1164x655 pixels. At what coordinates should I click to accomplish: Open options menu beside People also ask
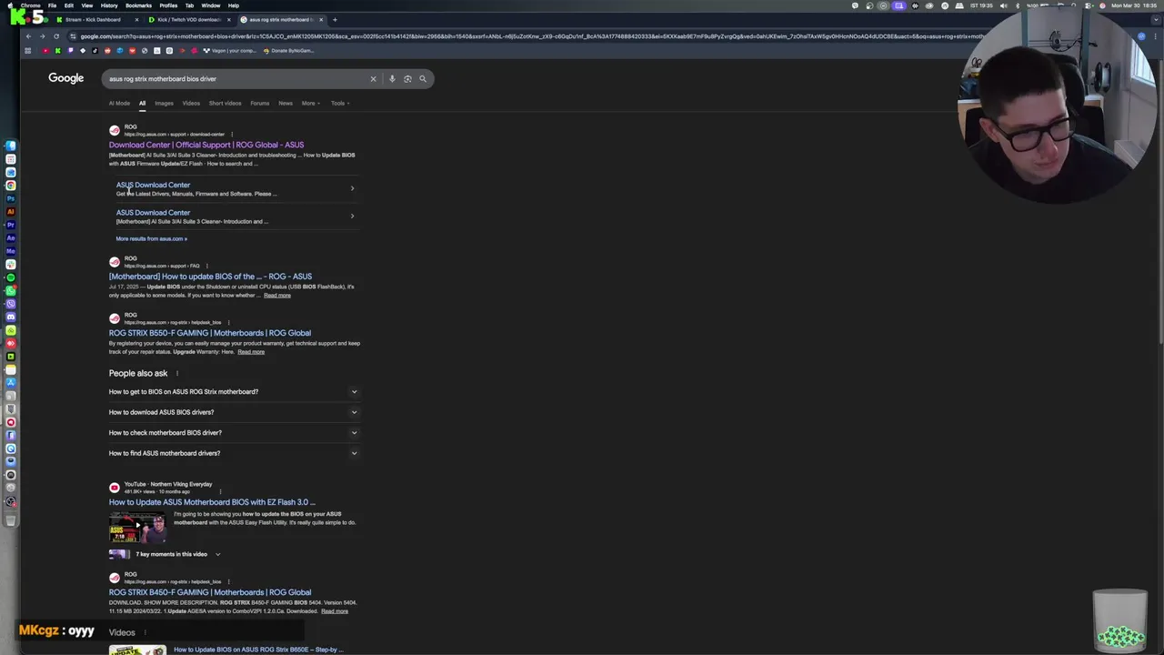pyautogui.click(x=177, y=374)
